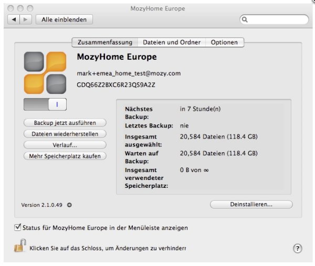Open the Dateien und Ordner tab

172,42
